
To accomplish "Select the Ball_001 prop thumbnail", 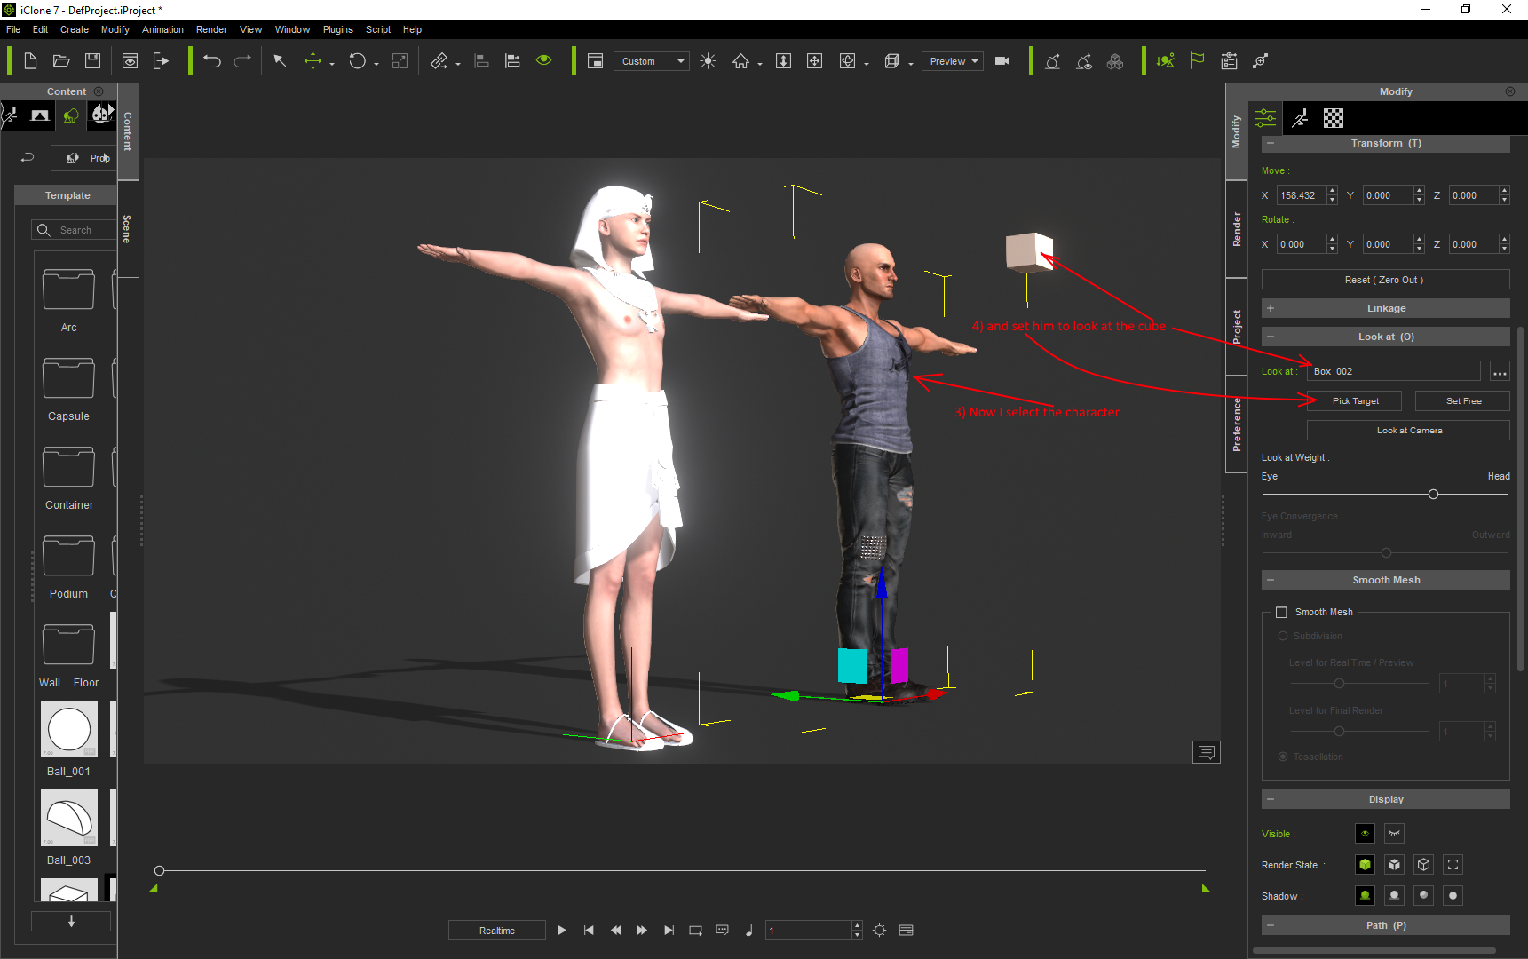I will coord(69,729).
